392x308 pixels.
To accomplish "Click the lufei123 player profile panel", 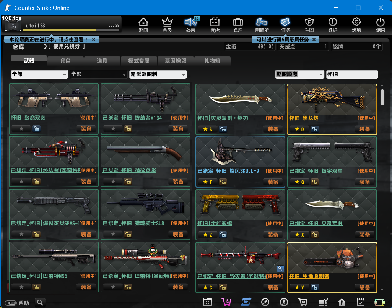I will pos(62,24).
